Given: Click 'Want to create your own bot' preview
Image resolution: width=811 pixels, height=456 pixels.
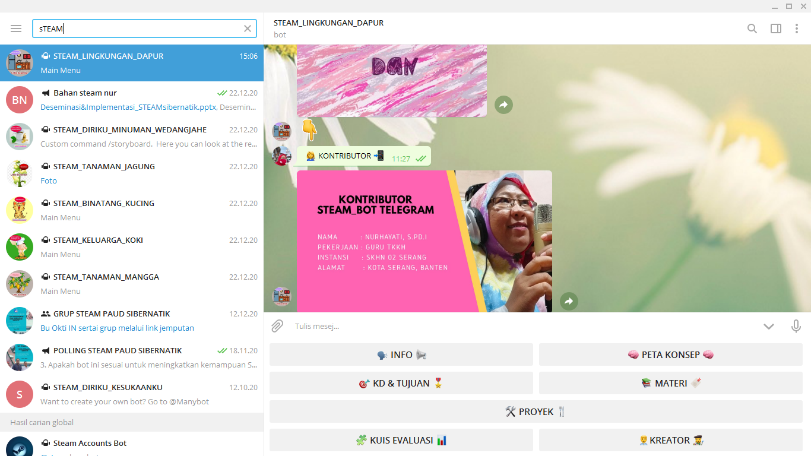Looking at the screenshot, I should [x=125, y=402].
